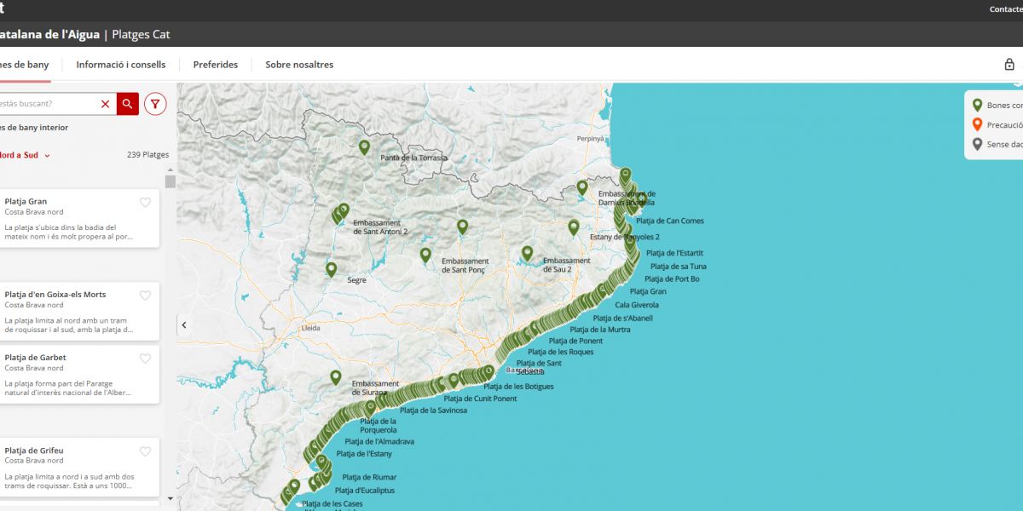Click the padlock login icon
Viewport: 1023px width, 511px height.
click(1009, 65)
